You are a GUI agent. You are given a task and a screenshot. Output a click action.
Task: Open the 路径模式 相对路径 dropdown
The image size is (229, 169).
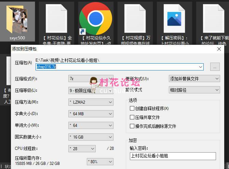coord(194,90)
